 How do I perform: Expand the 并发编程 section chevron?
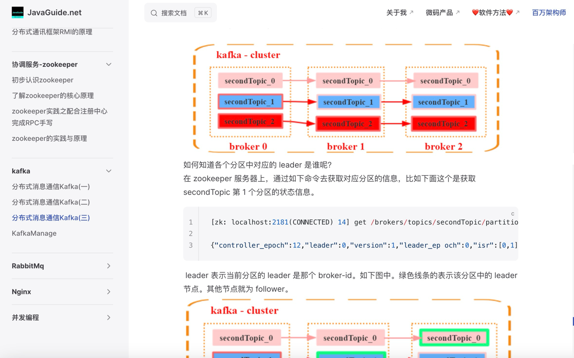tap(109, 318)
